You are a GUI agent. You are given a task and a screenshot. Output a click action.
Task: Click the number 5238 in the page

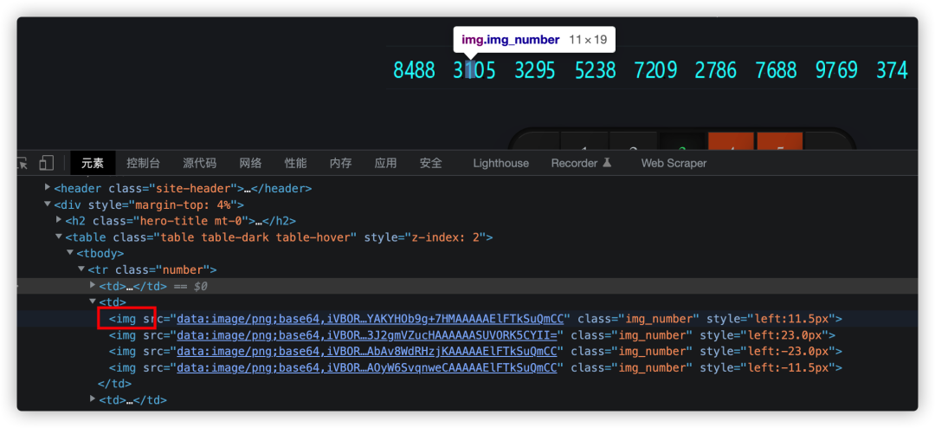tap(595, 70)
